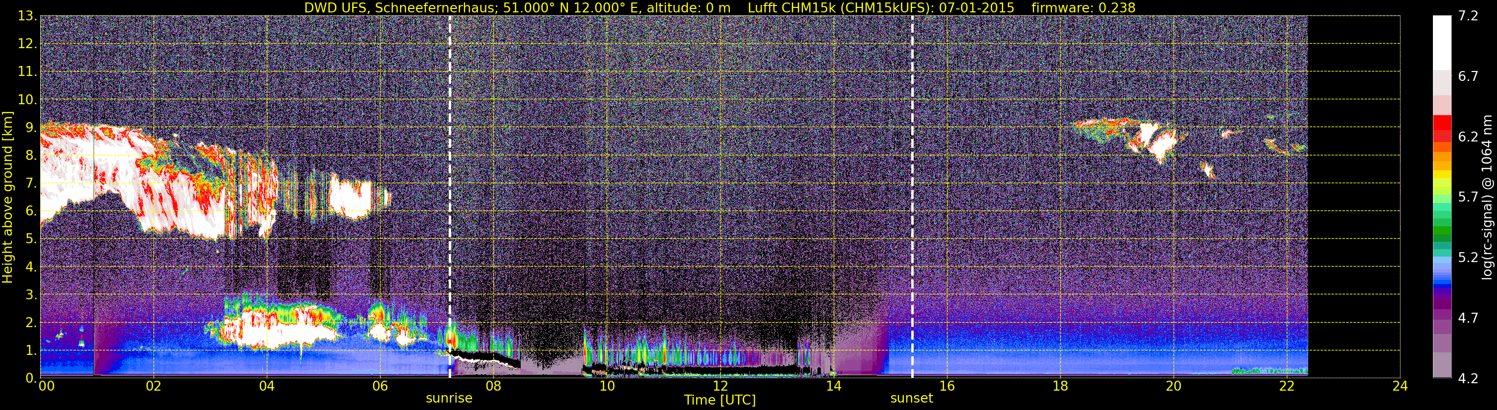Click the x-axis tick label '10'
The height and width of the screenshot is (410, 1497).
coord(607,386)
